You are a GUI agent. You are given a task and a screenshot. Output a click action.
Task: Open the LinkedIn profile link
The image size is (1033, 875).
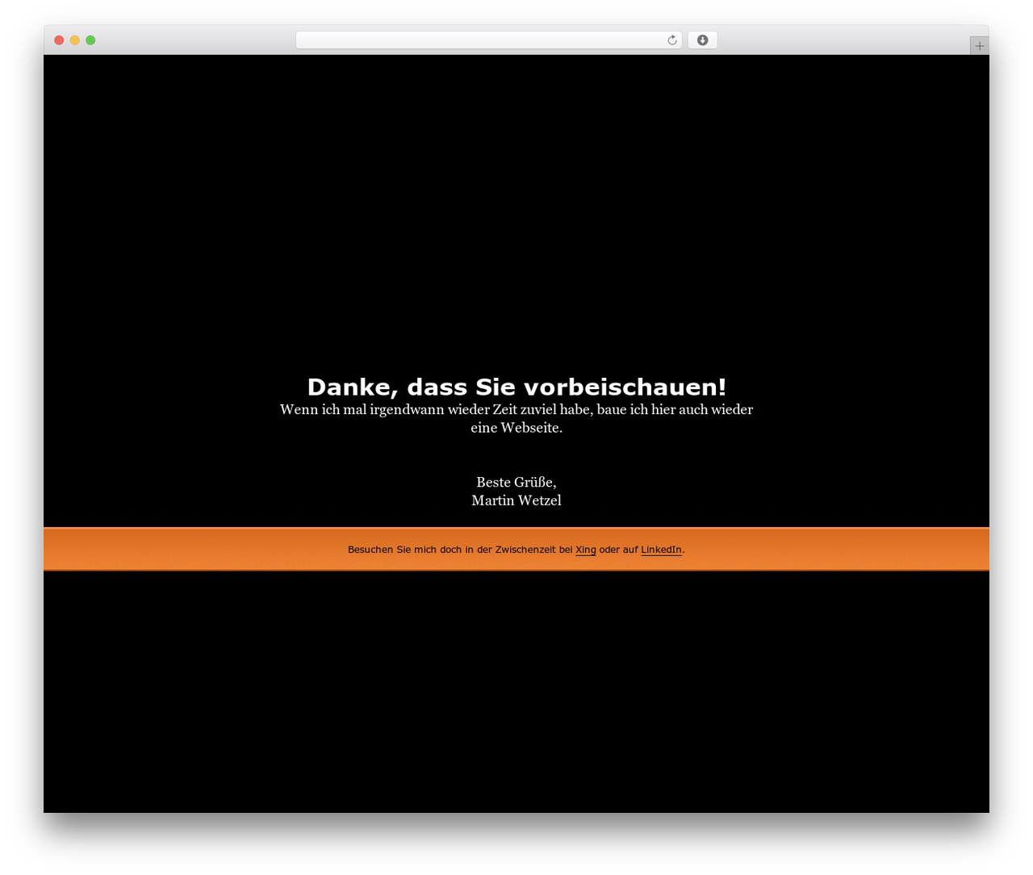pos(661,550)
